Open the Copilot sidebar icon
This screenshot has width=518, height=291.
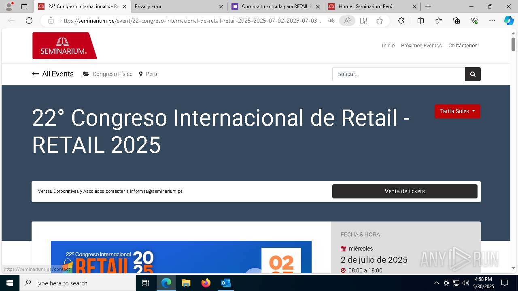tap(509, 21)
